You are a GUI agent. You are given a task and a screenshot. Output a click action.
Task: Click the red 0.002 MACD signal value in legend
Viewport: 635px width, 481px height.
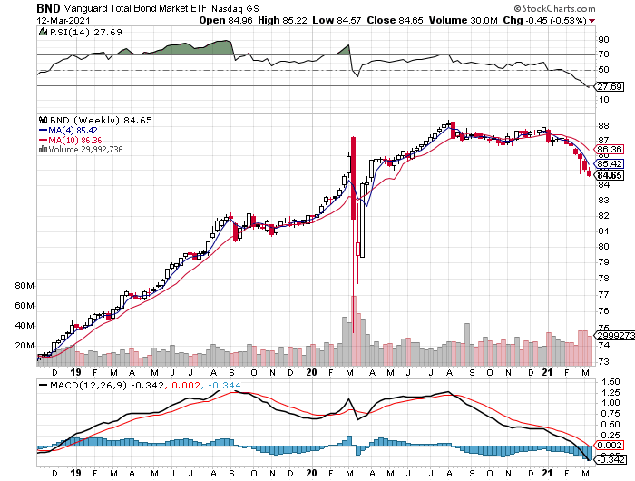(x=185, y=385)
